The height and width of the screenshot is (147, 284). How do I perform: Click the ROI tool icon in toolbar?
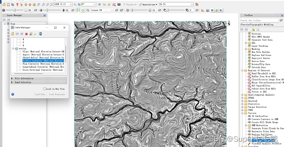(x=114, y=4)
